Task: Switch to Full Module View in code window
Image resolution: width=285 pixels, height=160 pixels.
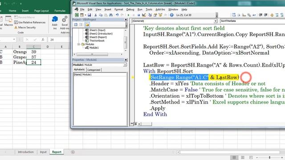Action: tap(135, 124)
